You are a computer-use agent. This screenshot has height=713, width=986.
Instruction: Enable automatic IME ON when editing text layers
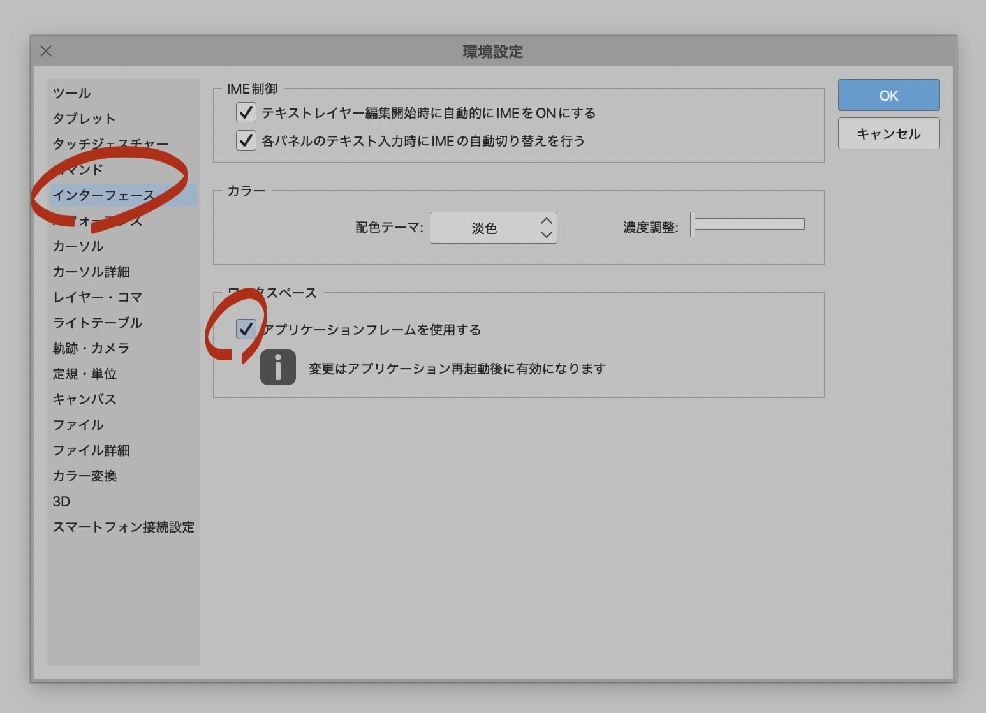click(x=246, y=112)
